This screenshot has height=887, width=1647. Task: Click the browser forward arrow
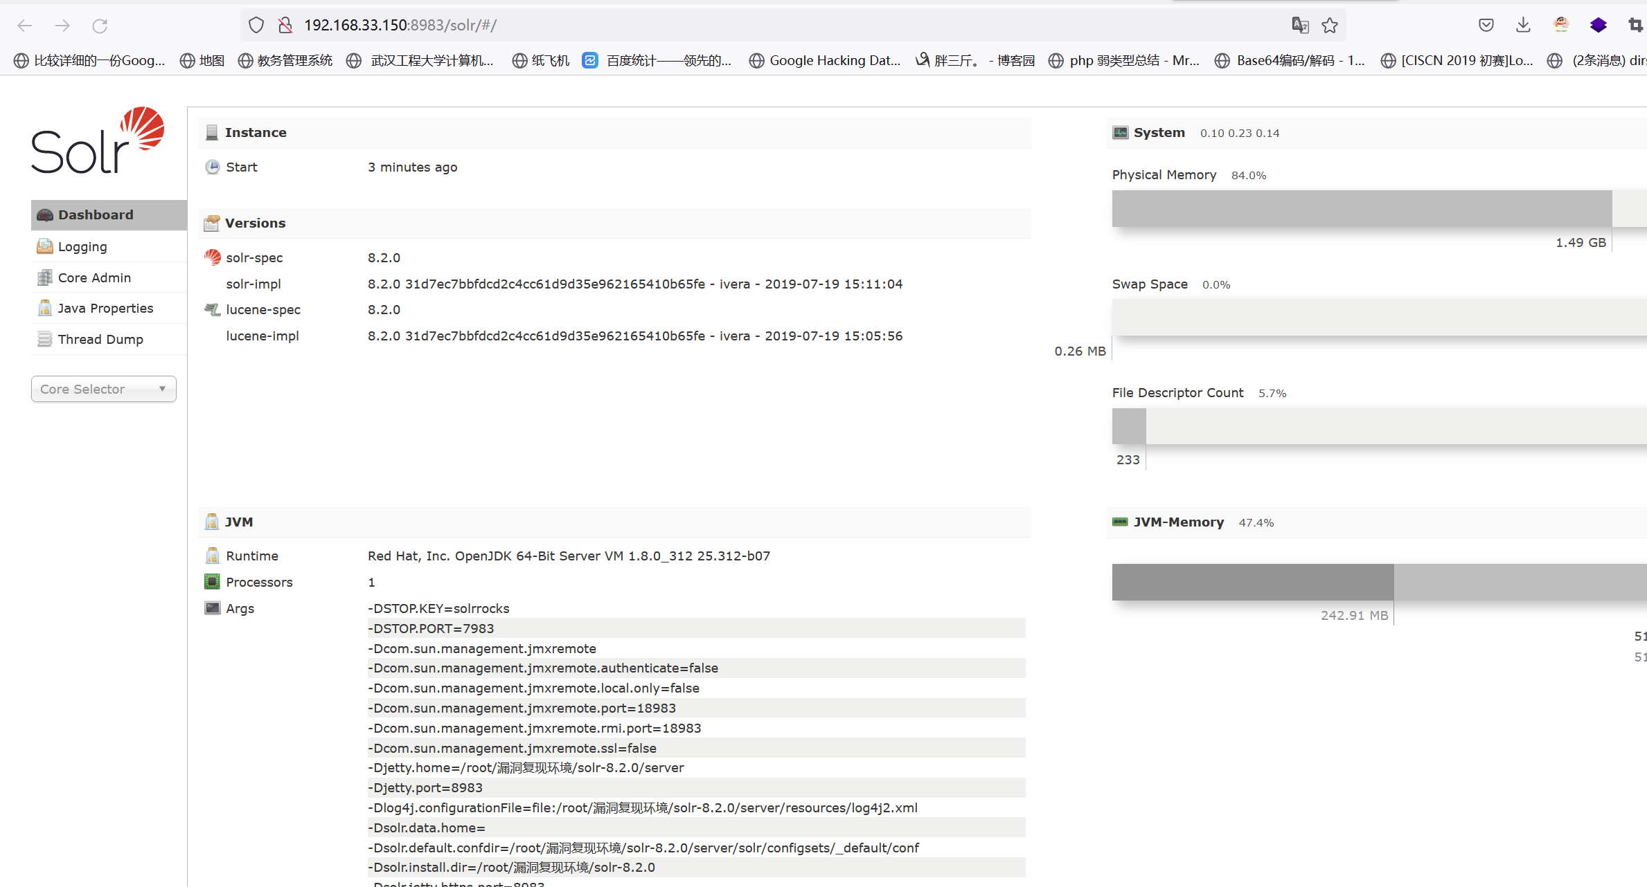pyautogui.click(x=62, y=26)
